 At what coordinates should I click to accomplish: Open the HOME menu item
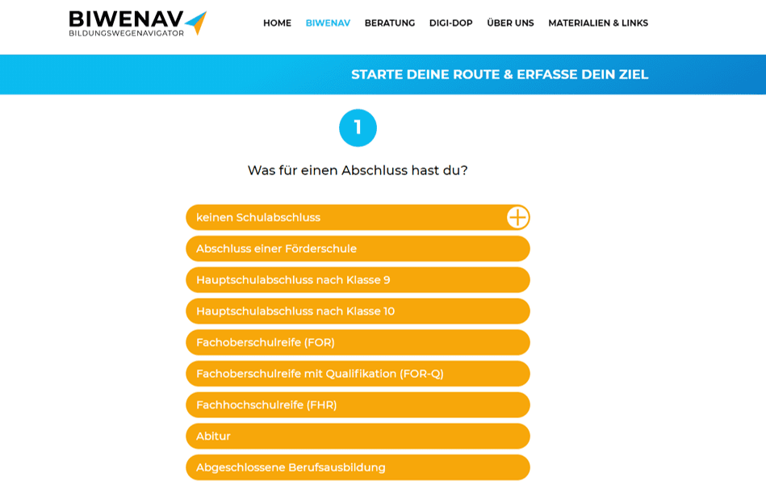277,23
